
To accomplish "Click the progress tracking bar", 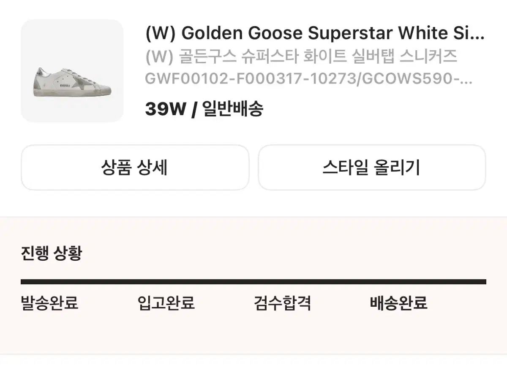I will 253,278.
